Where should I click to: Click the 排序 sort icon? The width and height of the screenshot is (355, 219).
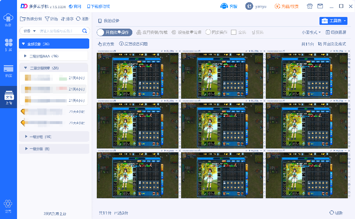(67, 19)
